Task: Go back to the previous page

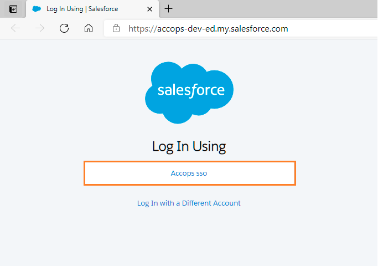Action: (x=15, y=28)
